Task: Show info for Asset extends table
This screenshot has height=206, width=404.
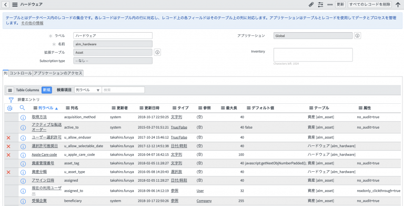Action: coord(157,52)
